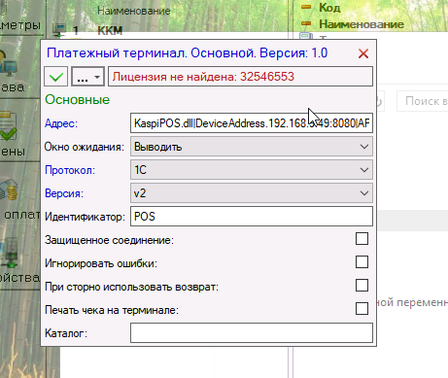
Task: Click the Версия label link
Action: coord(64,193)
